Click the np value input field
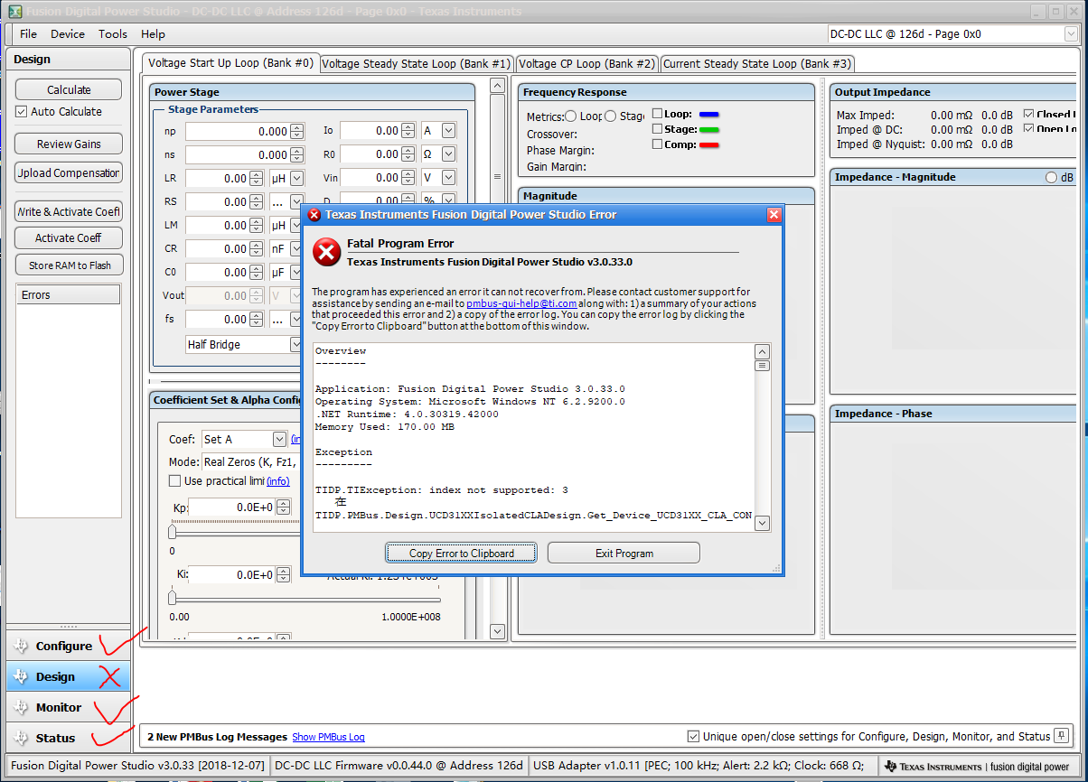The image size is (1088, 782). coord(238,132)
